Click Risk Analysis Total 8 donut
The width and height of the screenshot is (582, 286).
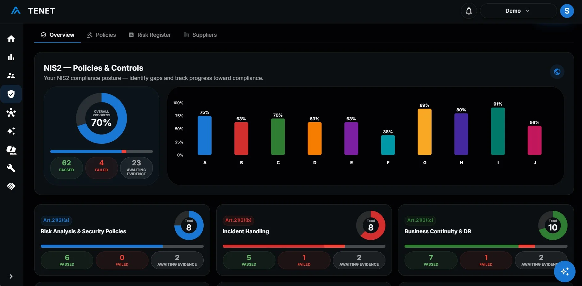tap(189, 226)
